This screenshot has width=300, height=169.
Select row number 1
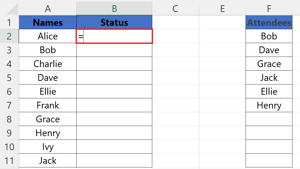(9, 22)
